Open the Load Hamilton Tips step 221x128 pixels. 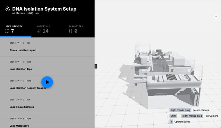[47, 66]
